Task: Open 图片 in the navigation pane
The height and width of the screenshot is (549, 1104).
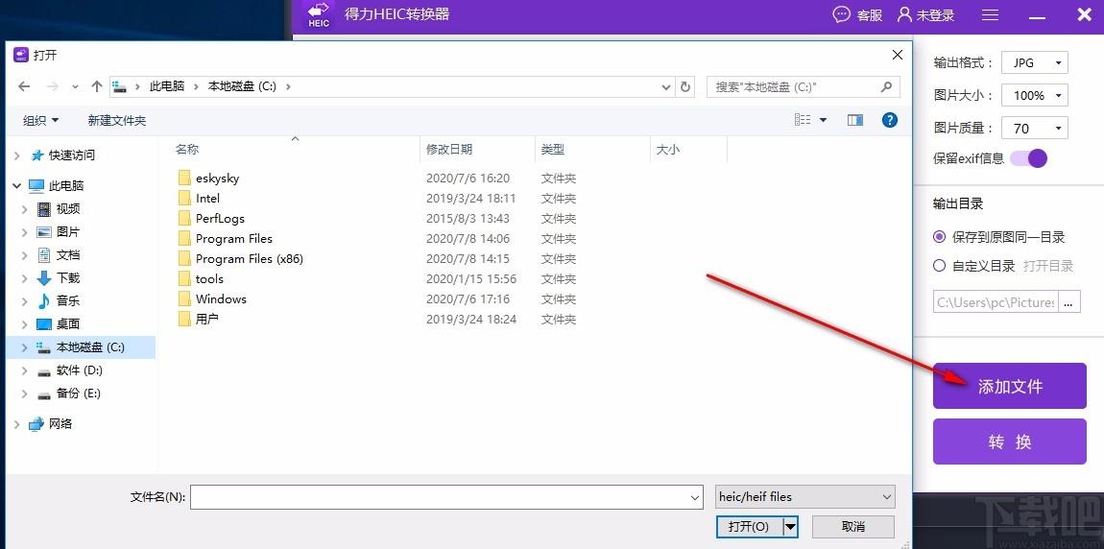Action: click(x=68, y=232)
